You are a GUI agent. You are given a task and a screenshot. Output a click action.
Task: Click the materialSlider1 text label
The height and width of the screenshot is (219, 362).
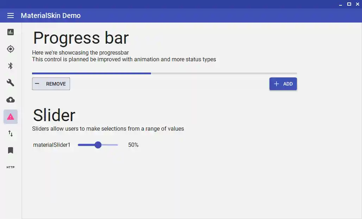tap(51, 145)
